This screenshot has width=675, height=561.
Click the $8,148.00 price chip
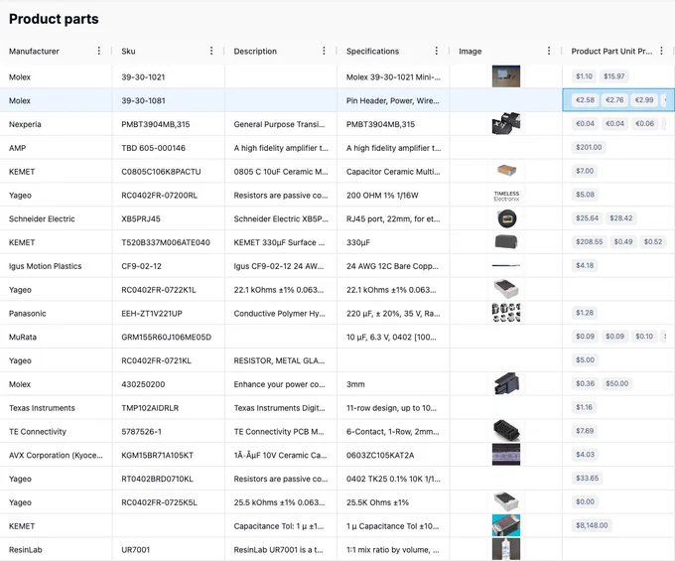592,525
